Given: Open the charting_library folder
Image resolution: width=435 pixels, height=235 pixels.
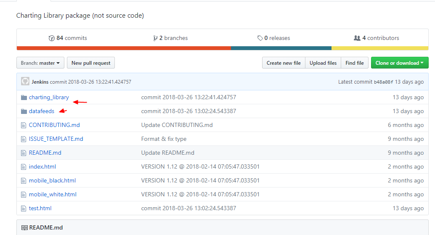Looking at the screenshot, I should pos(49,97).
